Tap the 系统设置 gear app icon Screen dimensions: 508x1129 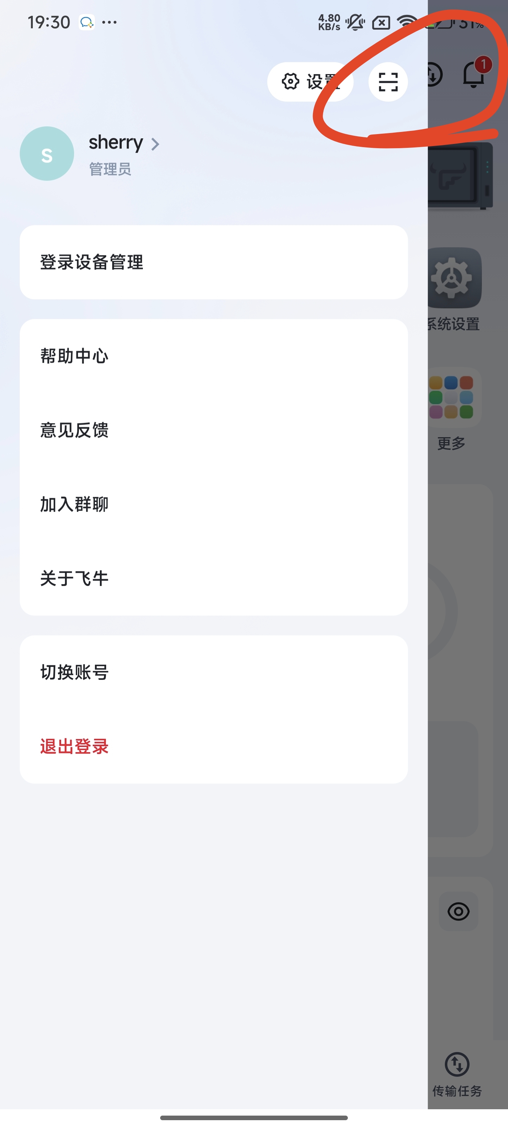pyautogui.click(x=454, y=278)
